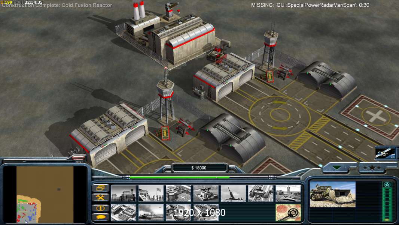Click the radar minimap base area
399x225 pixels.
point(27,209)
